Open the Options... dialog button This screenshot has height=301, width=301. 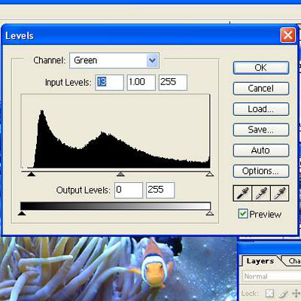click(261, 171)
